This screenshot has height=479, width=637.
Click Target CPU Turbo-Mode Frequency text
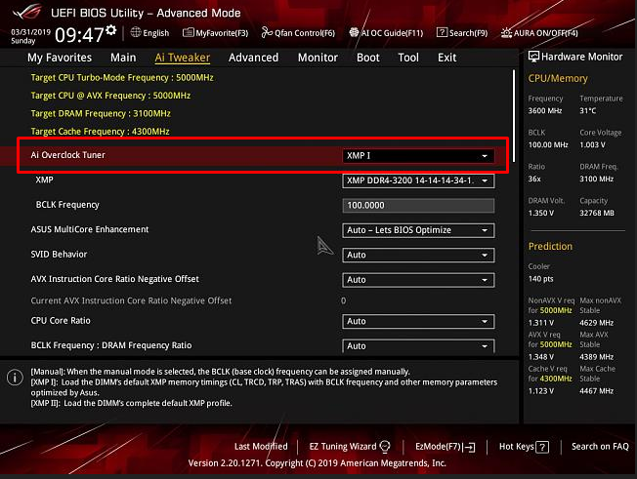tap(122, 77)
